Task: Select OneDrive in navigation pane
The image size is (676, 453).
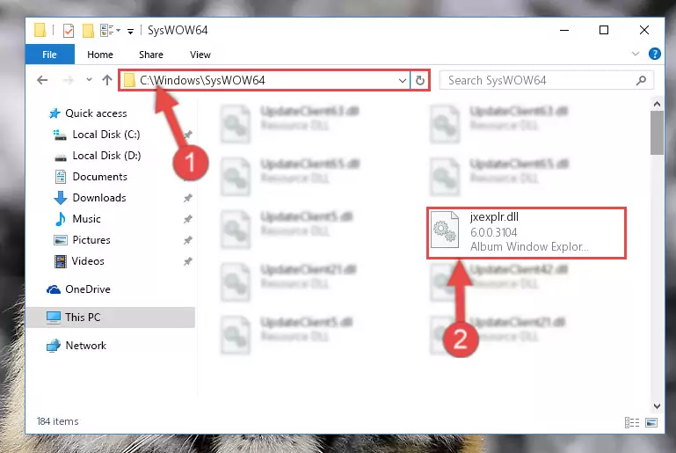Action: (x=88, y=289)
